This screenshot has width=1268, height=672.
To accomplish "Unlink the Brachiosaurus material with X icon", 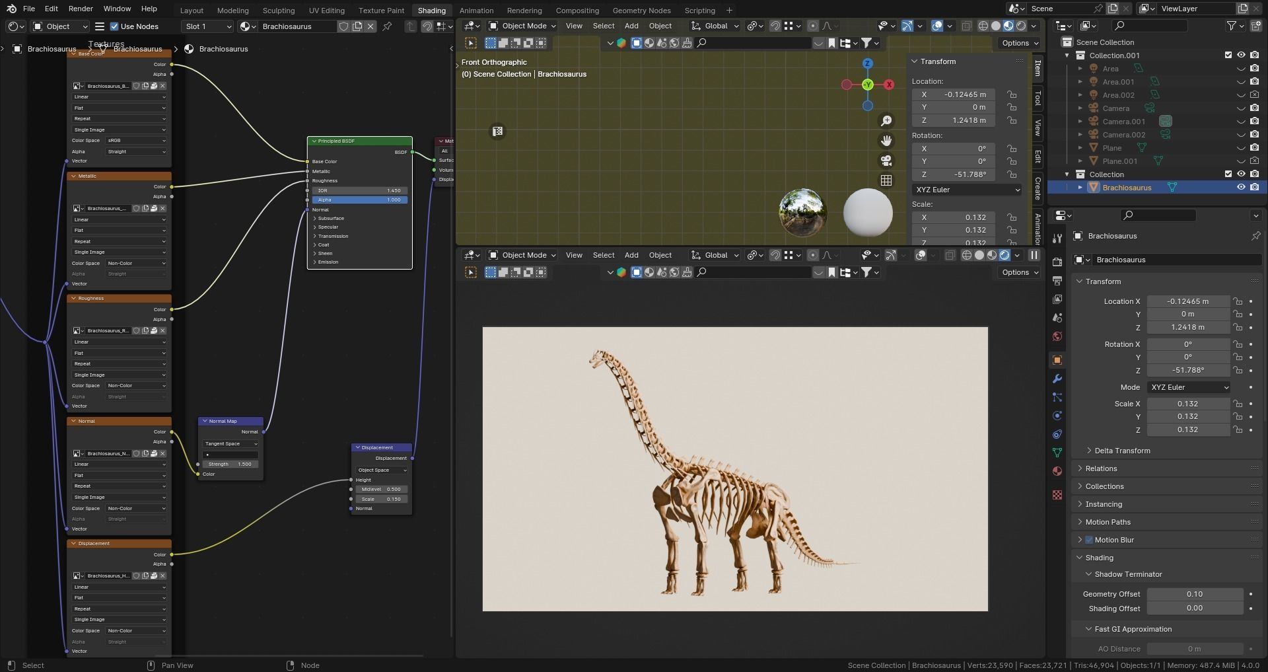I will coord(370,26).
